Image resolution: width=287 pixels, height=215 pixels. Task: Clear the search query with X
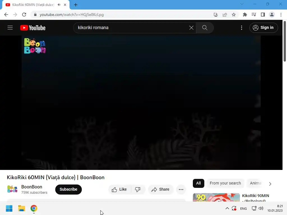(x=191, y=28)
